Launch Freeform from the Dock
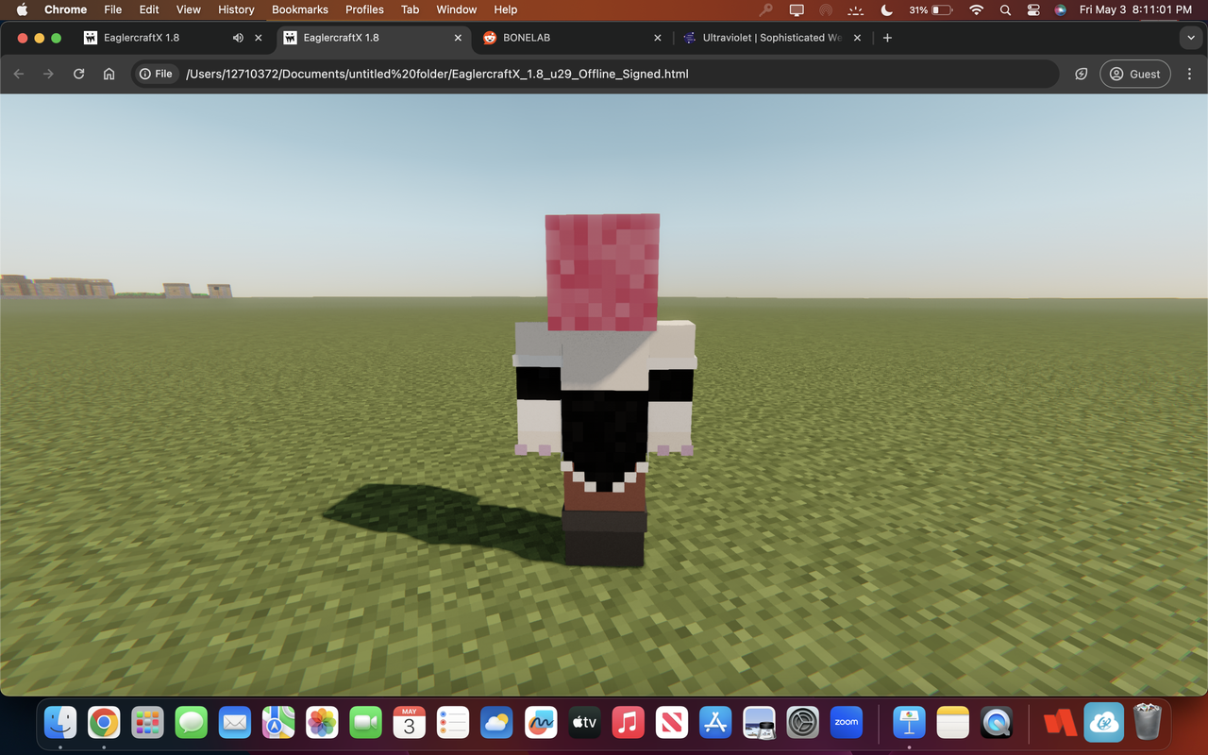 coord(540,723)
